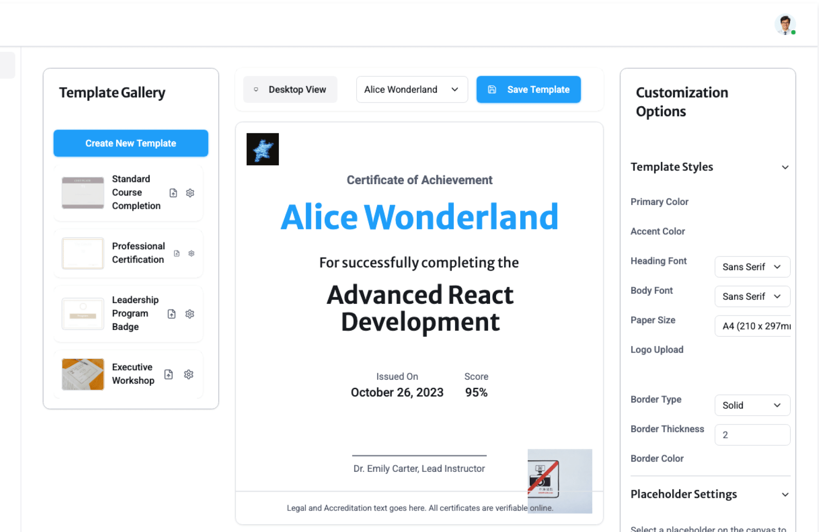Click the Save Template button
The height and width of the screenshot is (532, 819).
529,90
